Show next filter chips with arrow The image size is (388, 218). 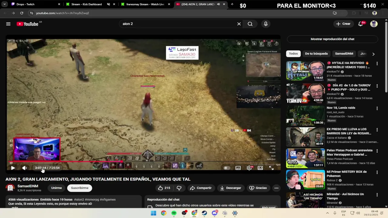tap(373, 54)
